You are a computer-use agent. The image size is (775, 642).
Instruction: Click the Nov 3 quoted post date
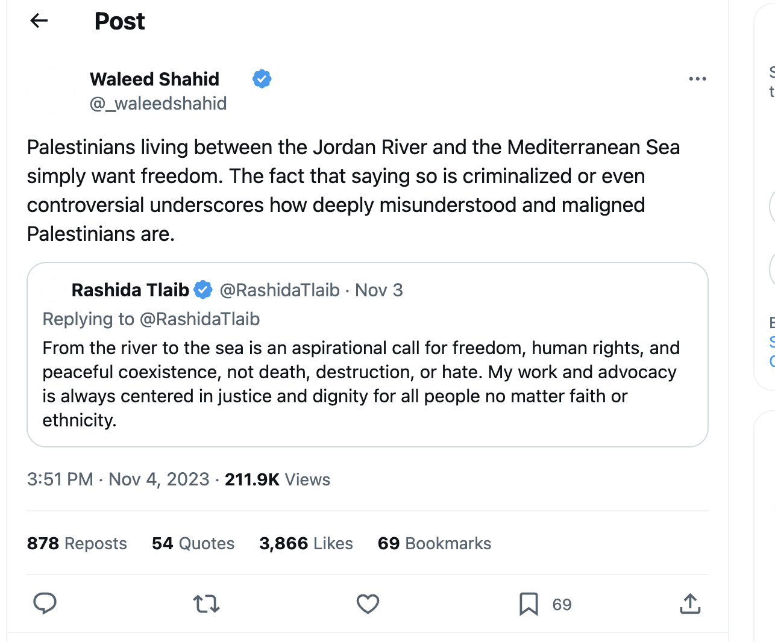point(378,290)
